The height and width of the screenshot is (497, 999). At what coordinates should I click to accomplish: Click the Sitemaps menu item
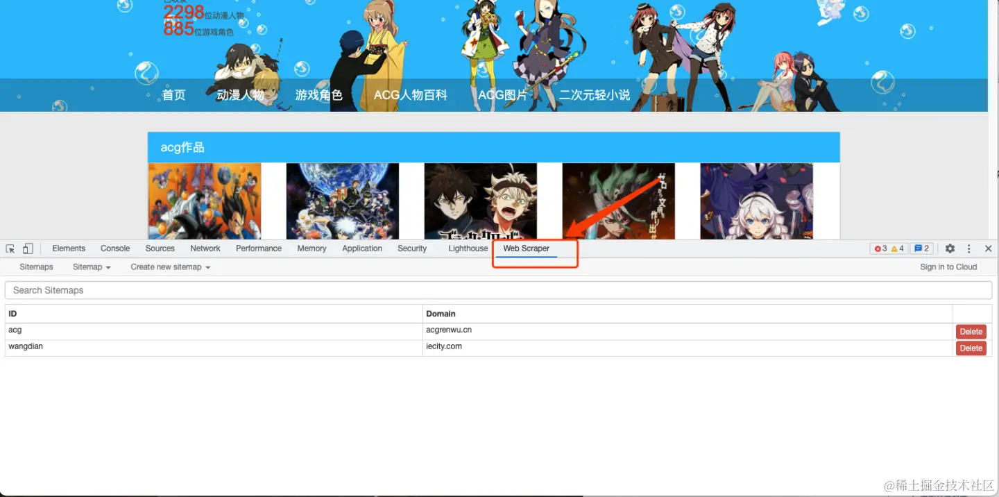tap(36, 267)
